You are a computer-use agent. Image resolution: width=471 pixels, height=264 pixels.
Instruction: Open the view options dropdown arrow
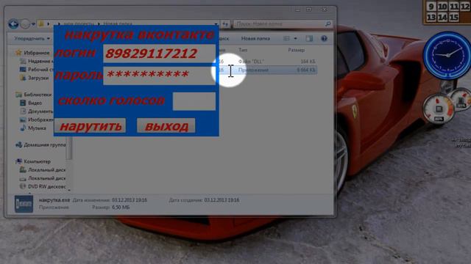[x=295, y=39]
